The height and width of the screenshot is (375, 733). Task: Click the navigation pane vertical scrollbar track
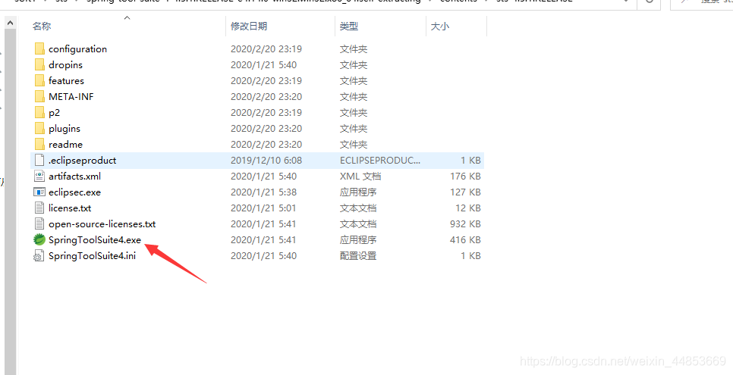(11, 201)
